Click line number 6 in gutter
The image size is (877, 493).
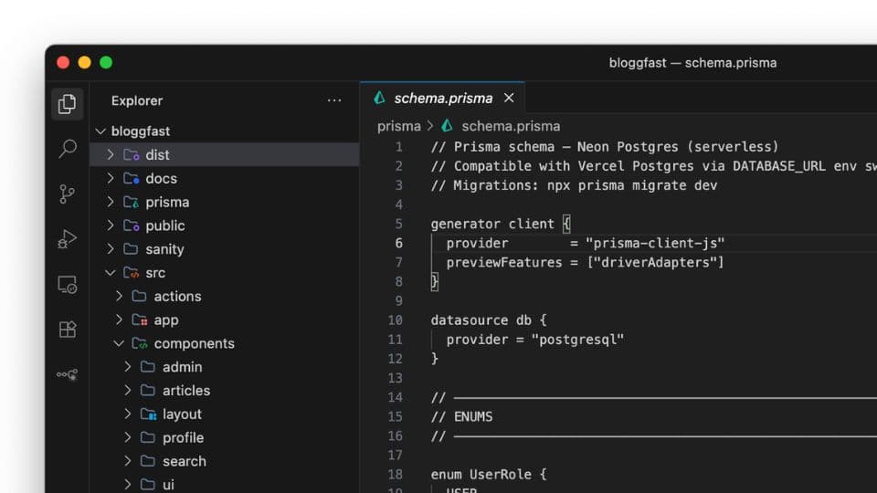(399, 243)
